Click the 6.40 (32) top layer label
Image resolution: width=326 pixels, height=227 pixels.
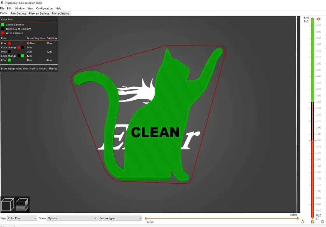coord(306,19)
